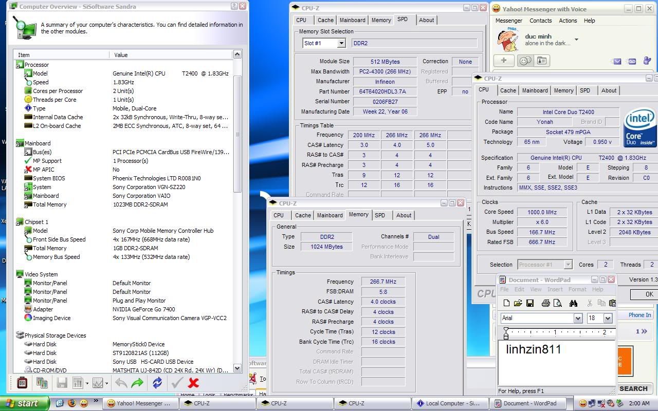Click the add contact plus button in Yahoo Messenger
The width and height of the screenshot is (658, 411).
coord(504,61)
